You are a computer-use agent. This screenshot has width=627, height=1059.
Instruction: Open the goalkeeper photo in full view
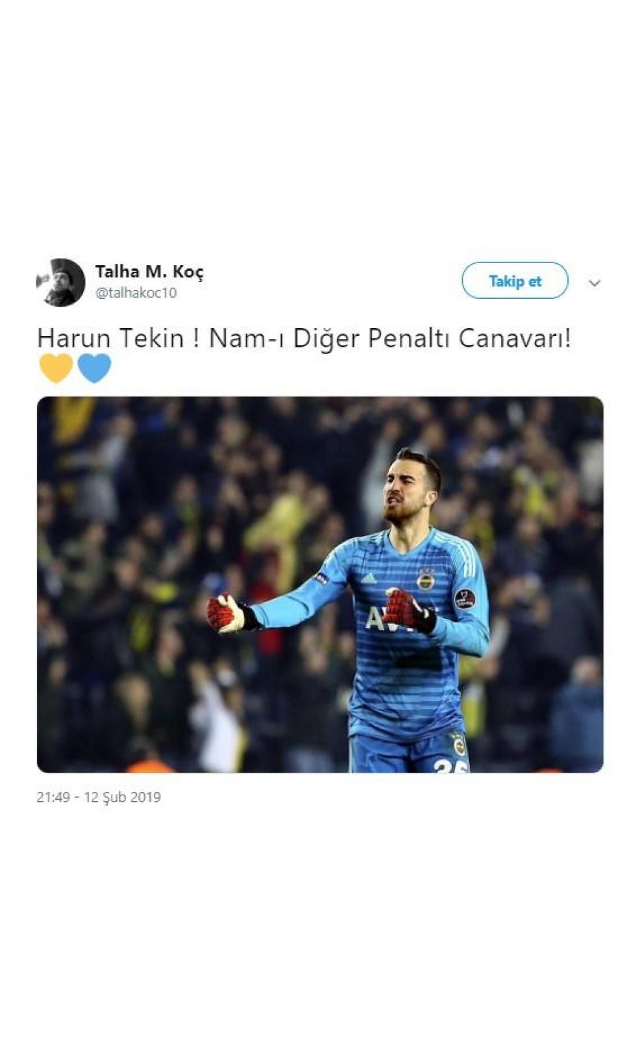[320, 585]
